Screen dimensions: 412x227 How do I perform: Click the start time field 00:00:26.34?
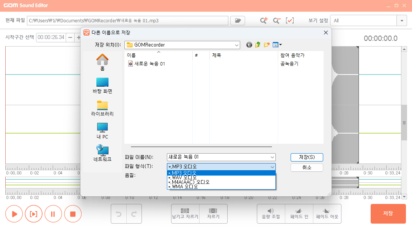[x=51, y=37]
